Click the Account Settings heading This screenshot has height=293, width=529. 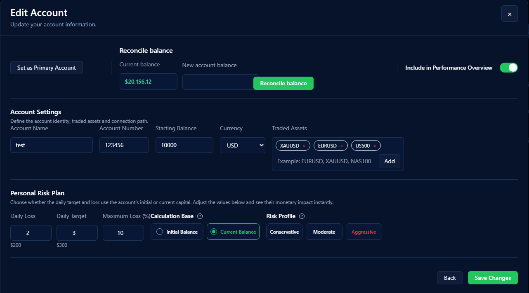pyautogui.click(x=36, y=112)
